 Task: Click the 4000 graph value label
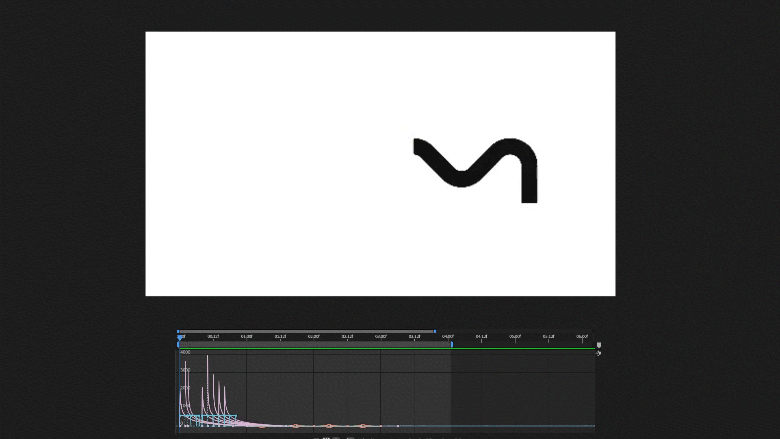[x=185, y=352]
